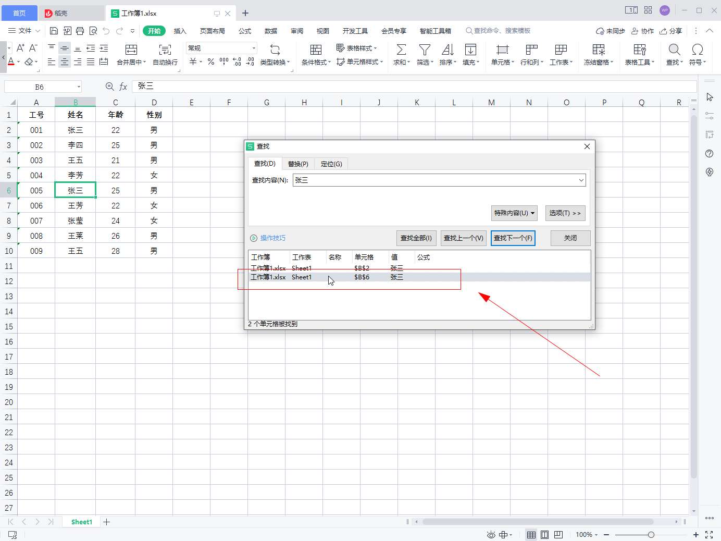Select the Sheet1 tab

pos(82,522)
